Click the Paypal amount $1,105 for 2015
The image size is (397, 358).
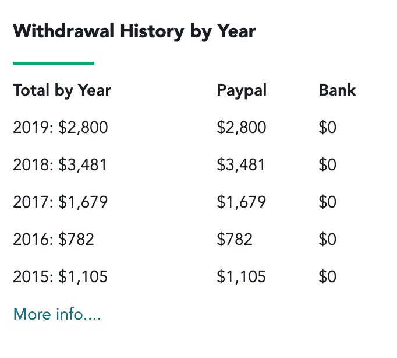(242, 276)
